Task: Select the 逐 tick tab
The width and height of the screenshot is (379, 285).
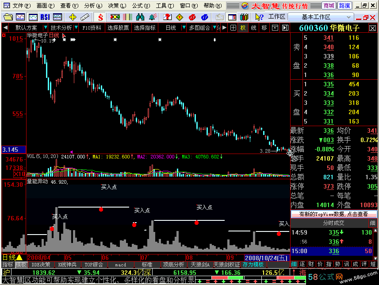Action: [x=302, y=264]
